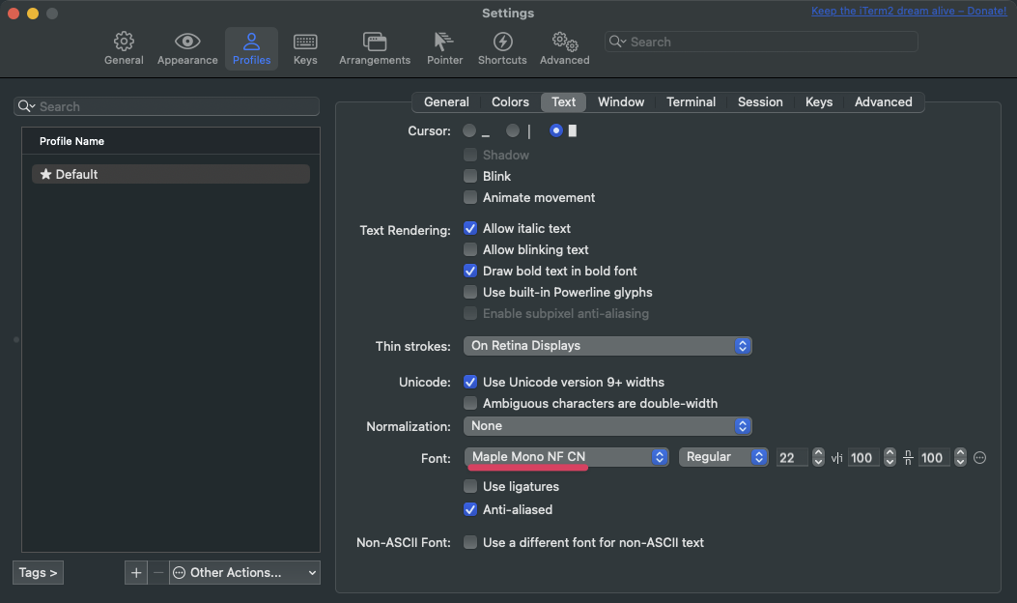
Task: Switch to the Window tab
Action: 621,101
